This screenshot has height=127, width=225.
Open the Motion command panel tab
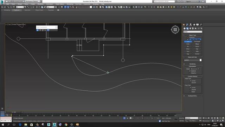pyautogui.click(x=194, y=25)
